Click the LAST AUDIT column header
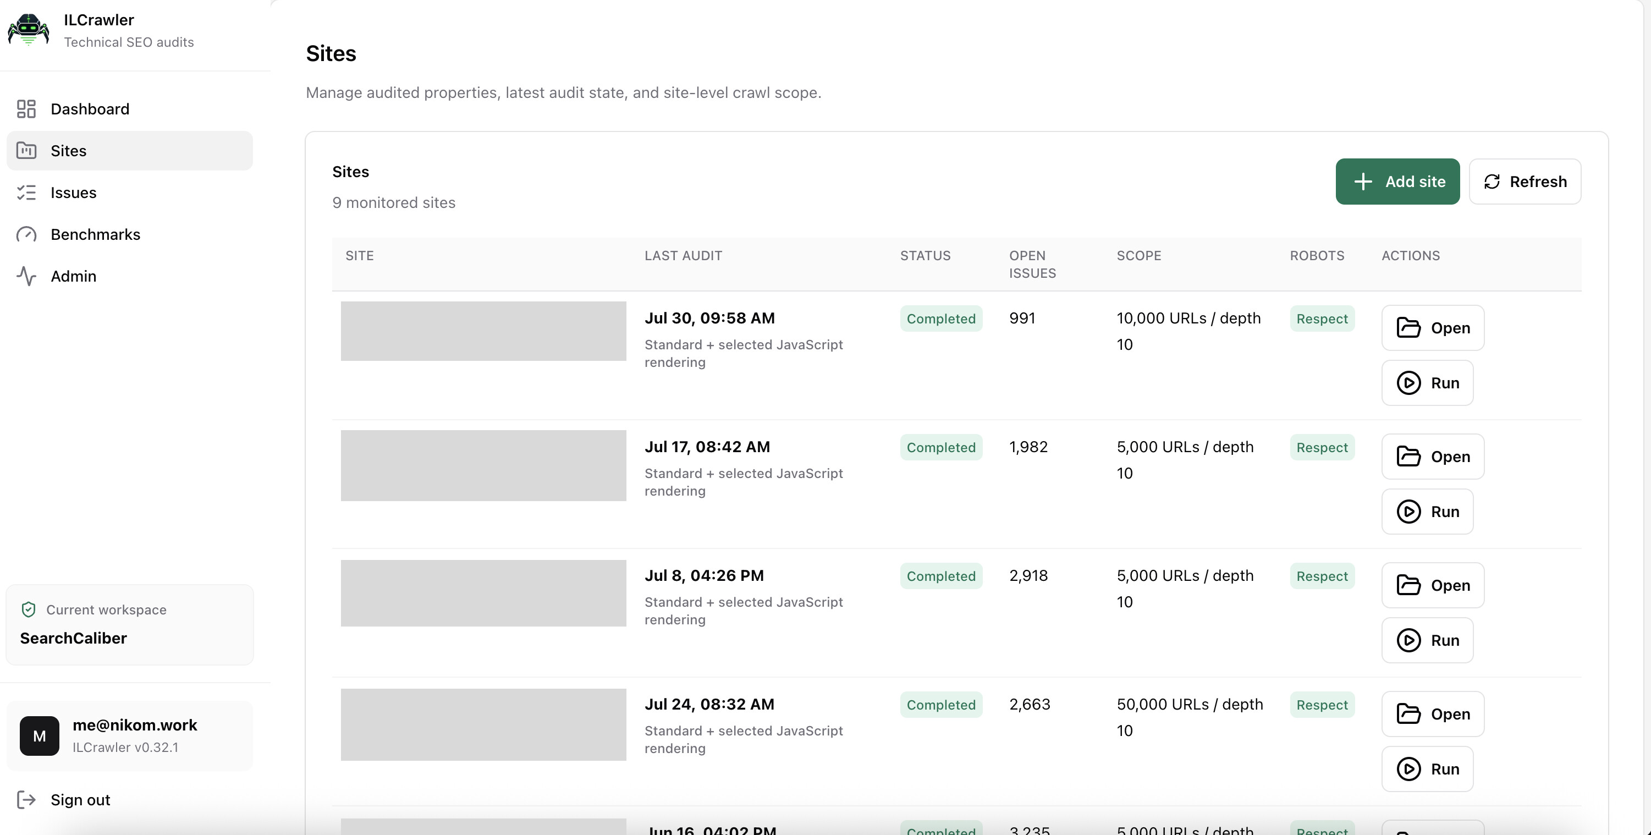1651x835 pixels. pyautogui.click(x=683, y=256)
